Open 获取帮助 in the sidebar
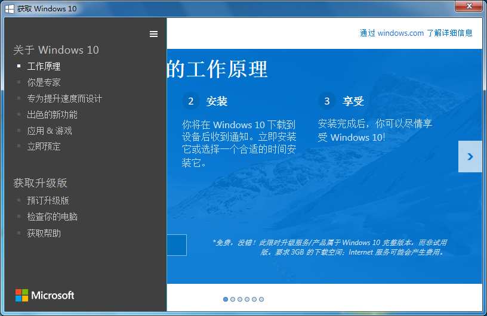This screenshot has width=487, height=316. coord(44,233)
